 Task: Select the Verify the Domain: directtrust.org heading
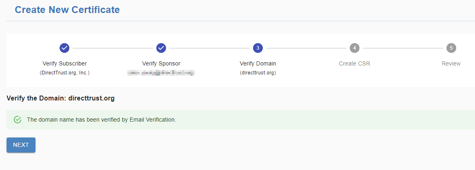click(60, 98)
